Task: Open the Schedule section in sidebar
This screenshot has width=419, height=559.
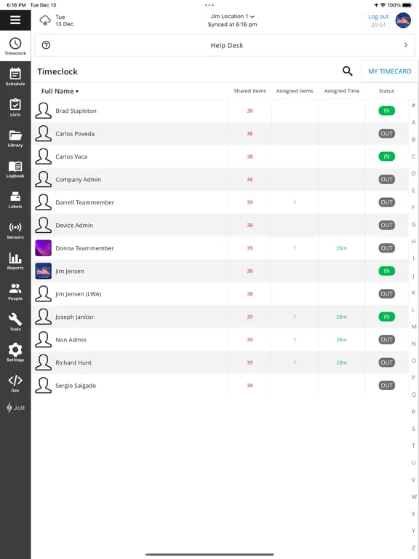Action: coord(15,76)
